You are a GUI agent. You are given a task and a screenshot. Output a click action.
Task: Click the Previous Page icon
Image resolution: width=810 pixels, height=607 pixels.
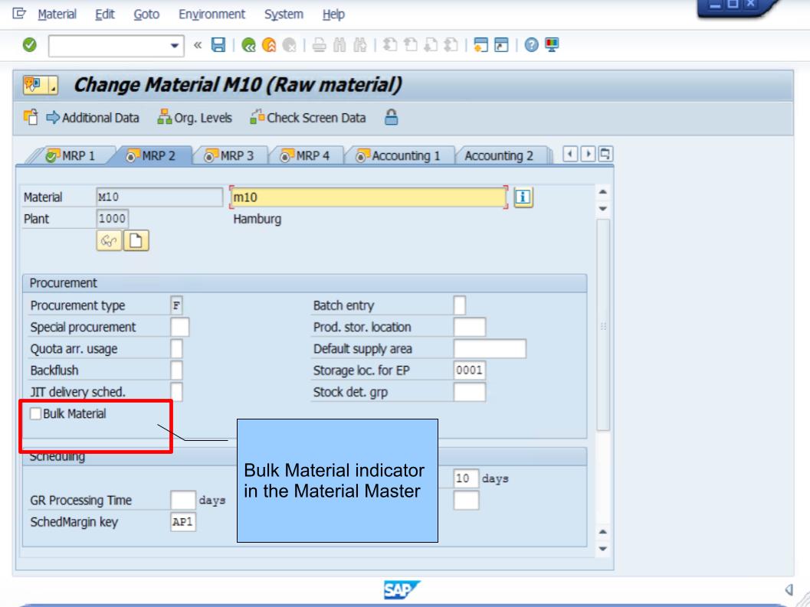[x=410, y=45]
